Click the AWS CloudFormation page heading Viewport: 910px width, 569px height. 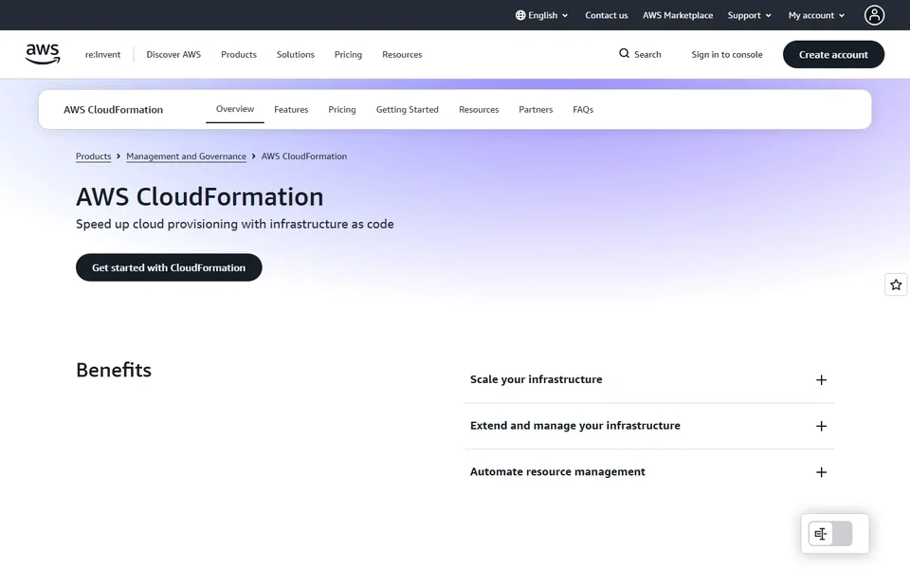click(200, 197)
